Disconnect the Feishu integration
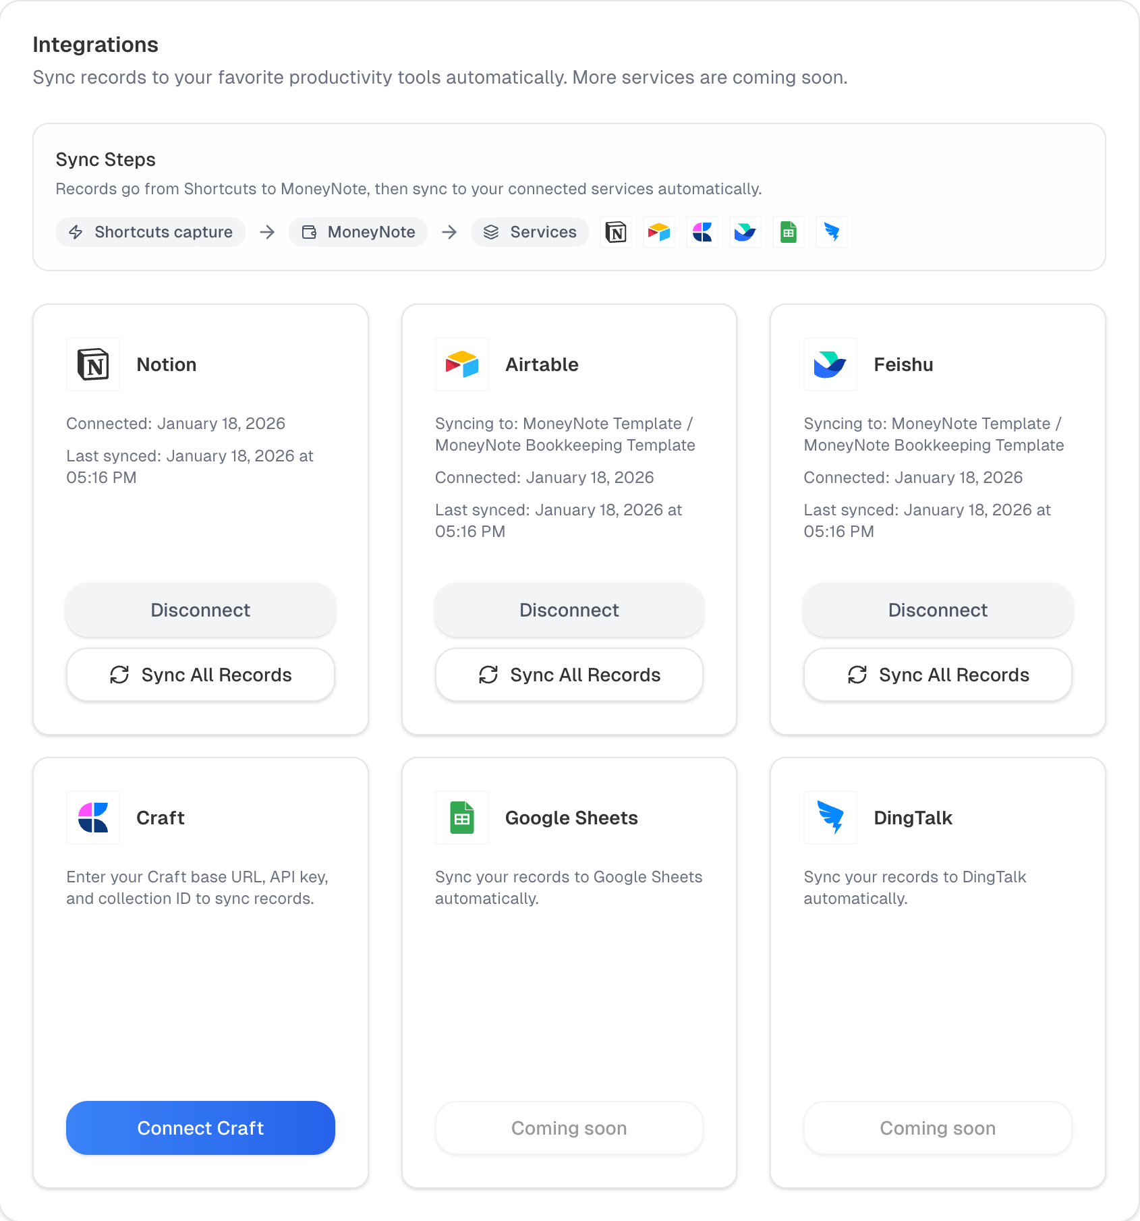The image size is (1140, 1221). pyautogui.click(x=938, y=610)
